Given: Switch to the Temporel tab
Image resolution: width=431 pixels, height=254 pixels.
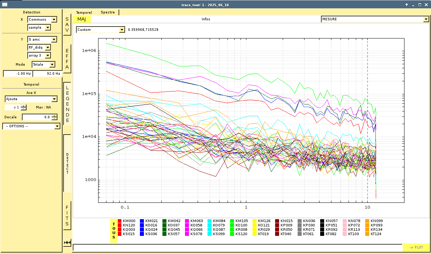Looking at the screenshot, I should 84,12.
